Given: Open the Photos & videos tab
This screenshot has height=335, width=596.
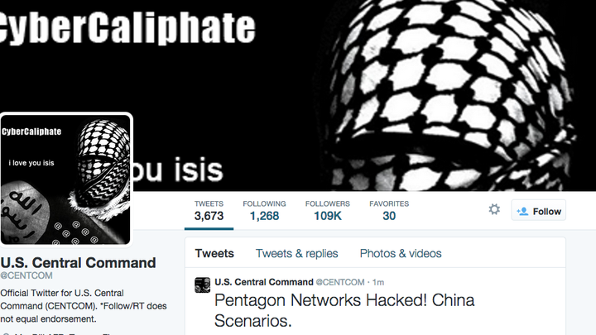Looking at the screenshot, I should coord(401,253).
